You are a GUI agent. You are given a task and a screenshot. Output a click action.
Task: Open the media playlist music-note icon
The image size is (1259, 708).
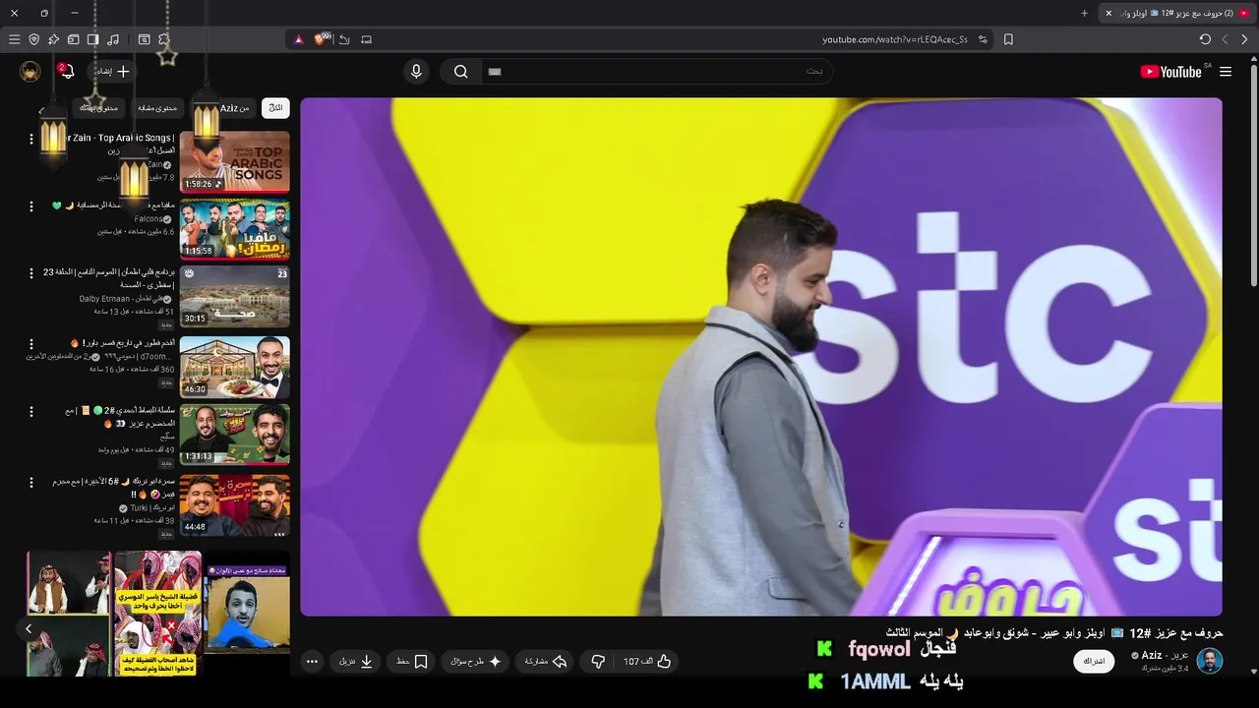[x=113, y=39]
